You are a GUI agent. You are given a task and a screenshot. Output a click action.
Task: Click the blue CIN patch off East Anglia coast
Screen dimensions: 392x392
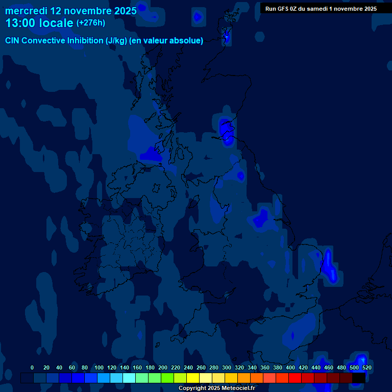click(x=328, y=264)
